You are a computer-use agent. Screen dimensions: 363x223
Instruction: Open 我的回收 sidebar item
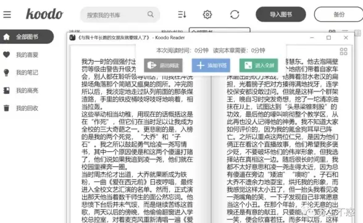tap(27, 108)
